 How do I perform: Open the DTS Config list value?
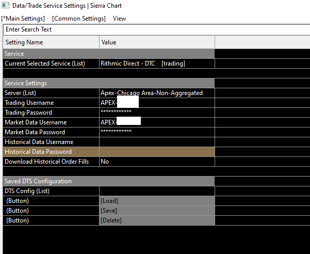pos(157,191)
